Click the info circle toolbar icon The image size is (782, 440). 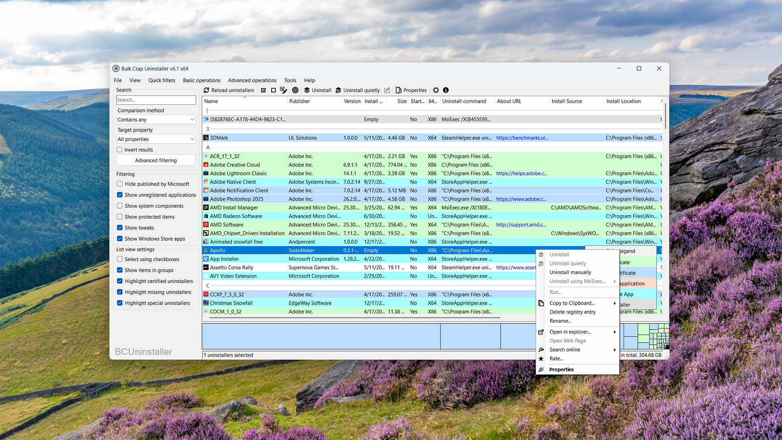coord(446,90)
